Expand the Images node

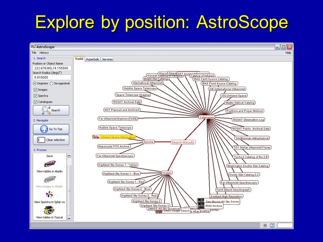click(x=167, y=173)
